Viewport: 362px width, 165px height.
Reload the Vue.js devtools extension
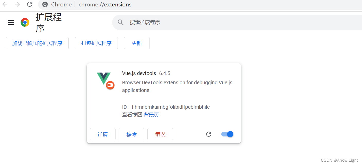click(208, 134)
